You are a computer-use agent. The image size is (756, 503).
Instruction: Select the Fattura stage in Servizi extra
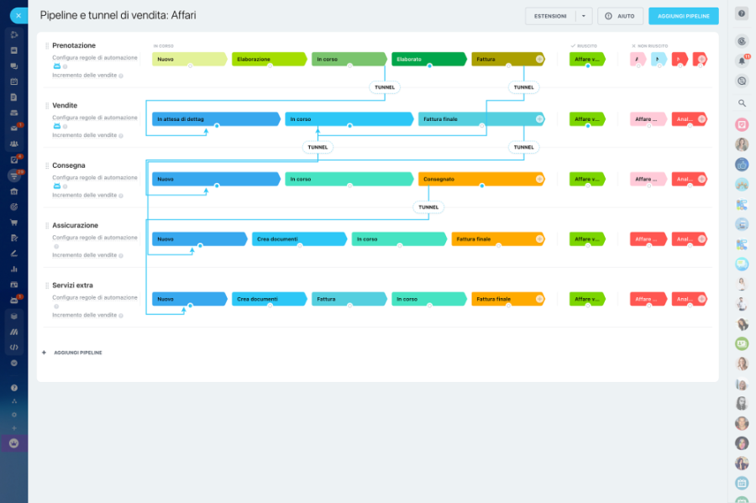click(x=349, y=299)
